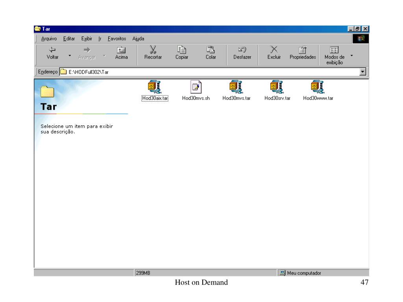Click the Avançar forward arrow button
This screenshot has width=403, height=302.
click(87, 53)
